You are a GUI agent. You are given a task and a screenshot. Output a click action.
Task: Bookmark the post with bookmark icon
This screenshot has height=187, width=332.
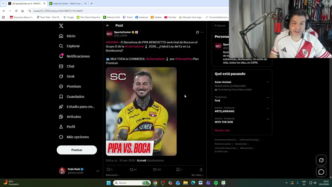(178, 170)
